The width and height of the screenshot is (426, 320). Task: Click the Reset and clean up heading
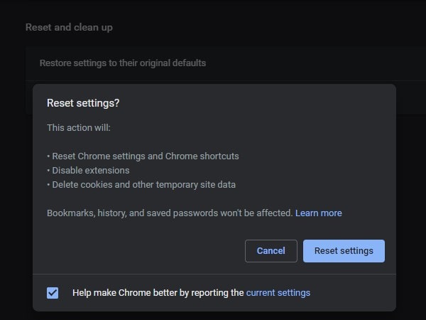pos(69,28)
